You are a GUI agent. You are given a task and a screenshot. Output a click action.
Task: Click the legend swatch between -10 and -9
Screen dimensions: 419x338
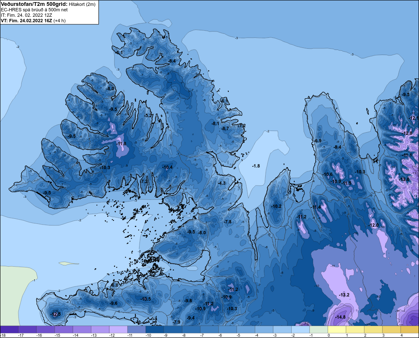155,329
